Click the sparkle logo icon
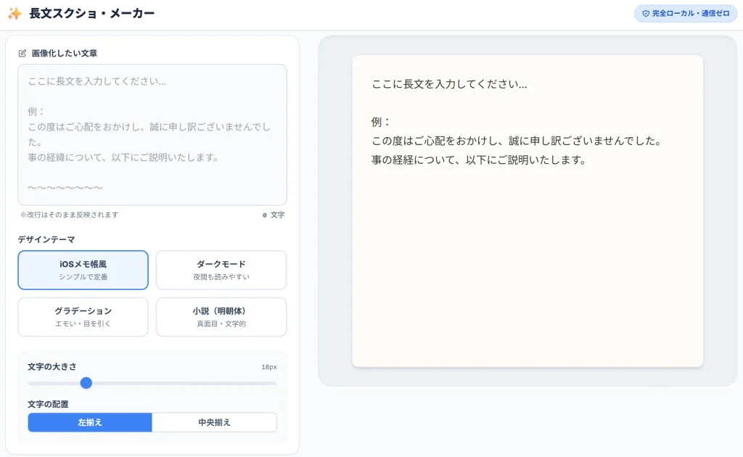This screenshot has width=743, height=457. (15, 13)
